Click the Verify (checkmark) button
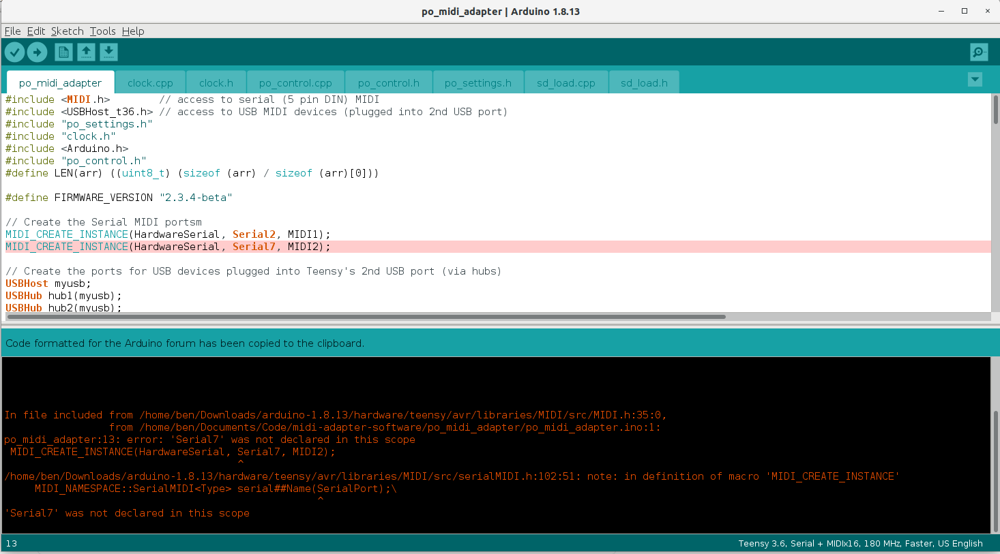Image resolution: width=1000 pixels, height=554 pixels. [x=14, y=52]
